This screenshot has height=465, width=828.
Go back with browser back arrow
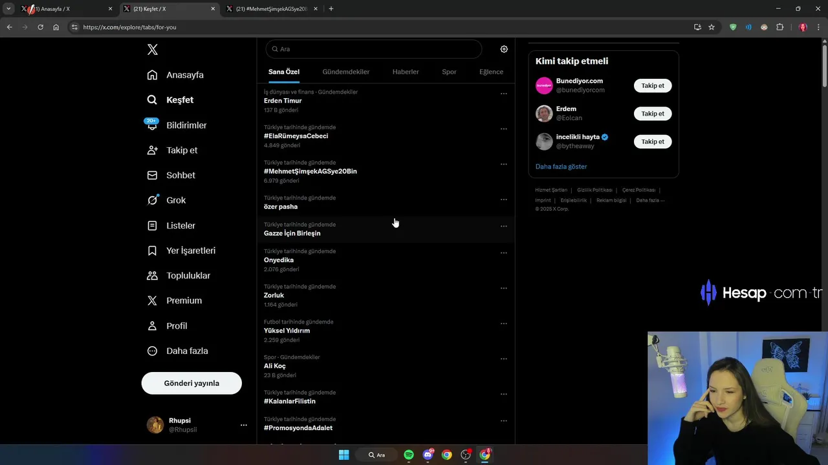(9, 27)
